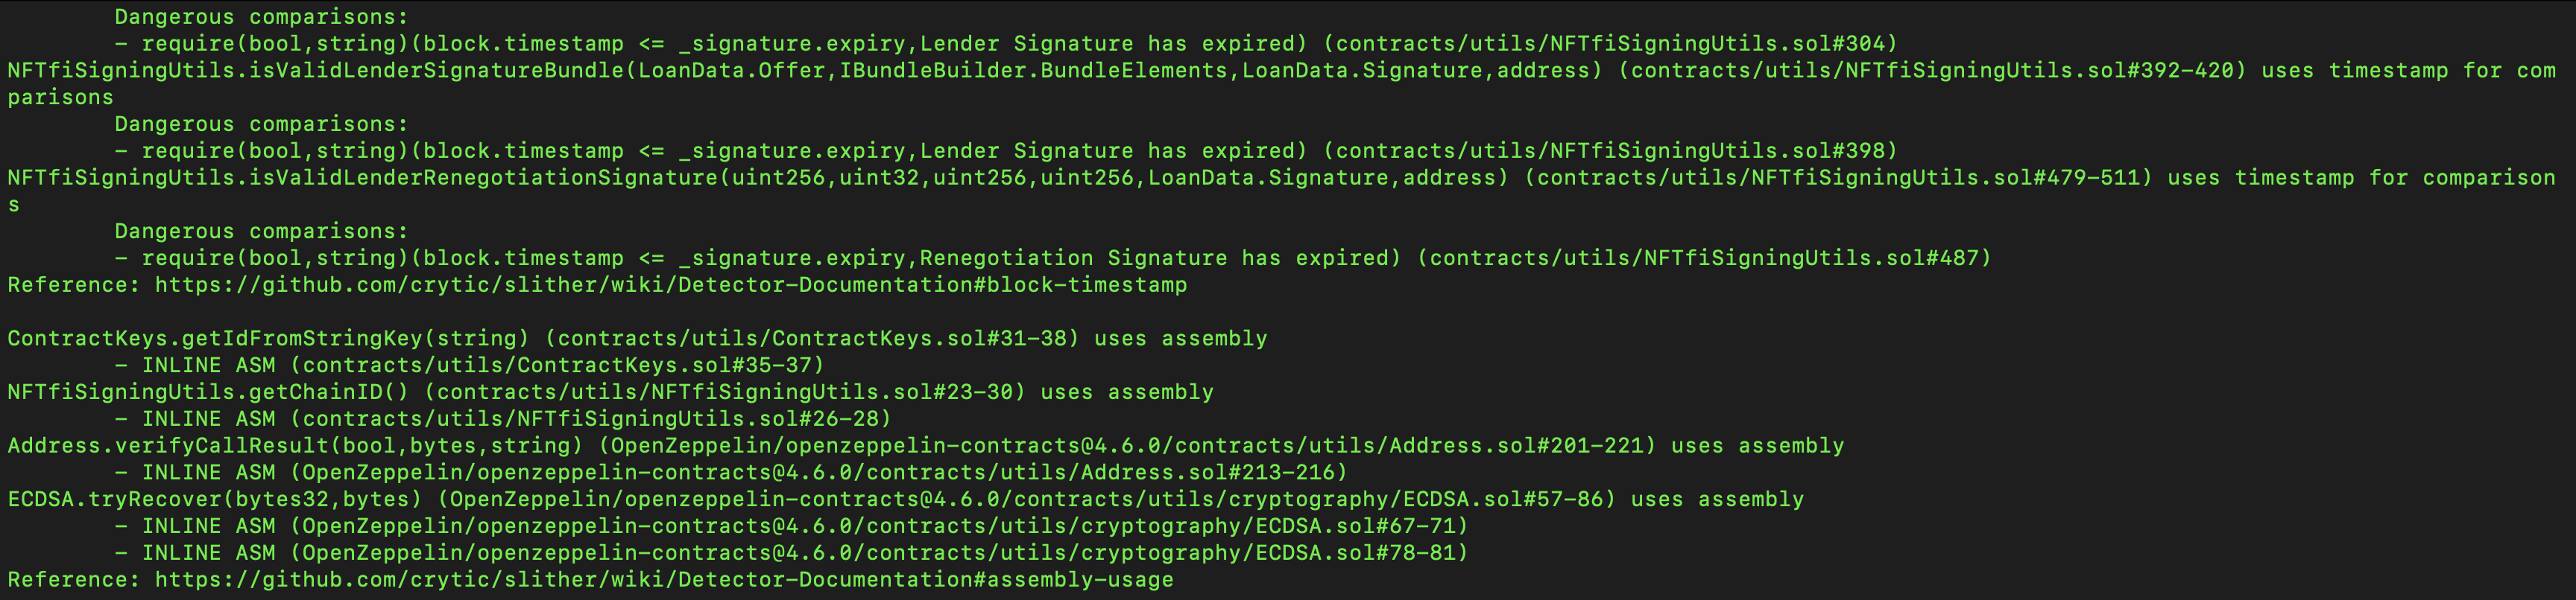Click the ECDSA.sol#67-71 INLINE ASM reference
The height and width of the screenshot is (600, 2576).
coord(879,526)
